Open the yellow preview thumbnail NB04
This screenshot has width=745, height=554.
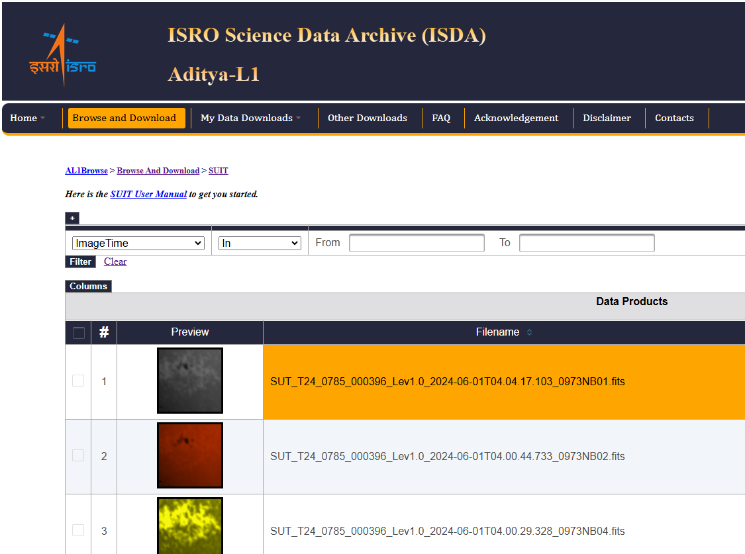pos(190,526)
